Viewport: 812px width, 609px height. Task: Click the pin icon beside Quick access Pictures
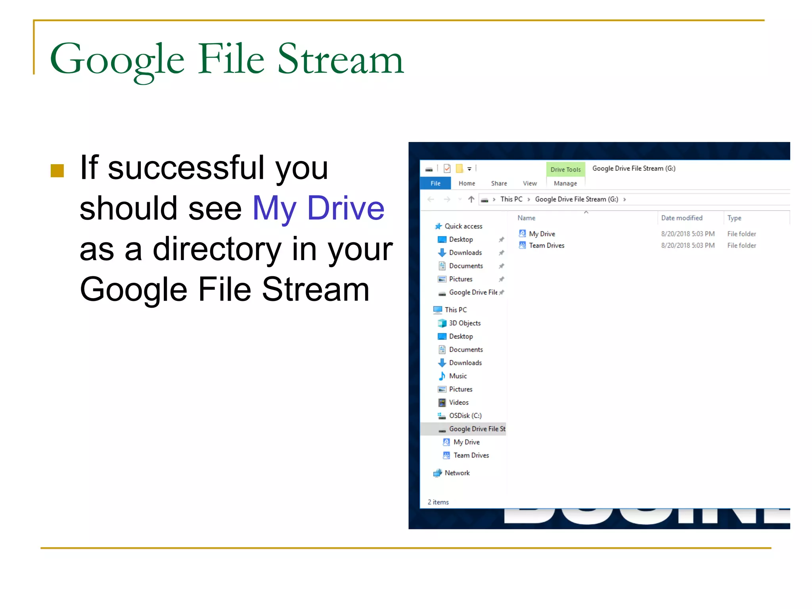coord(501,279)
